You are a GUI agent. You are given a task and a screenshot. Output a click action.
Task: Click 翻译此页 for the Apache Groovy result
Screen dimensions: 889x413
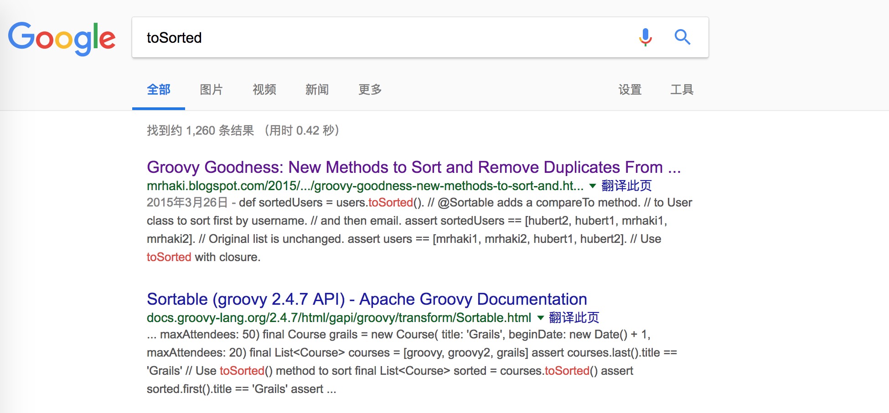pyautogui.click(x=574, y=318)
